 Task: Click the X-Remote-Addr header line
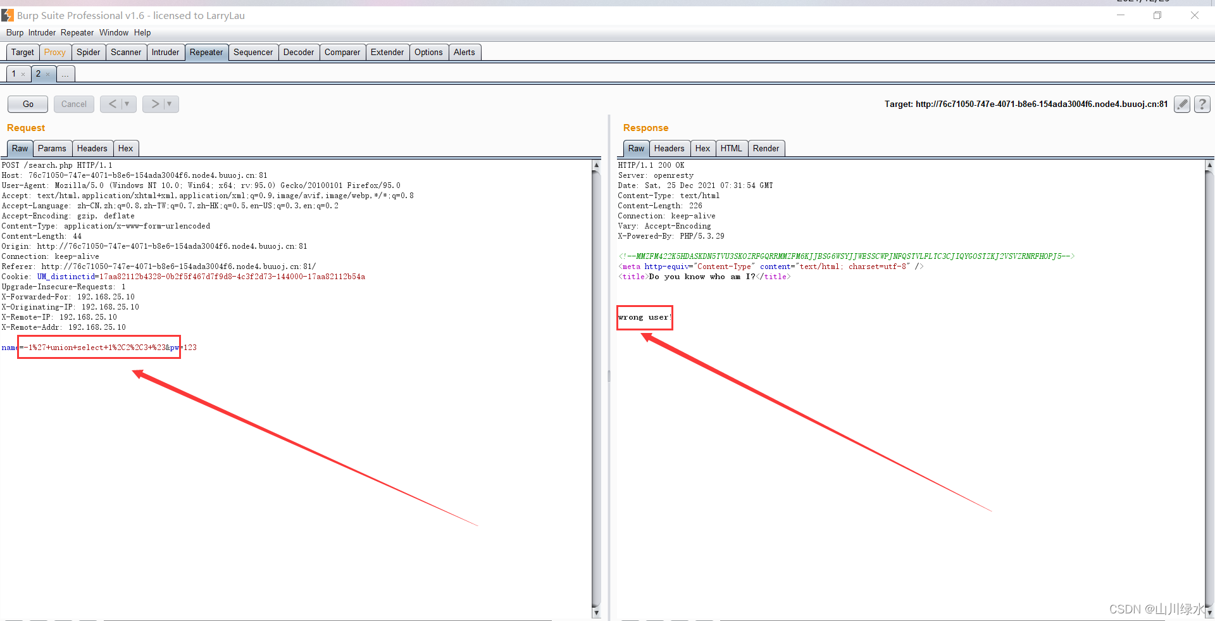64,327
